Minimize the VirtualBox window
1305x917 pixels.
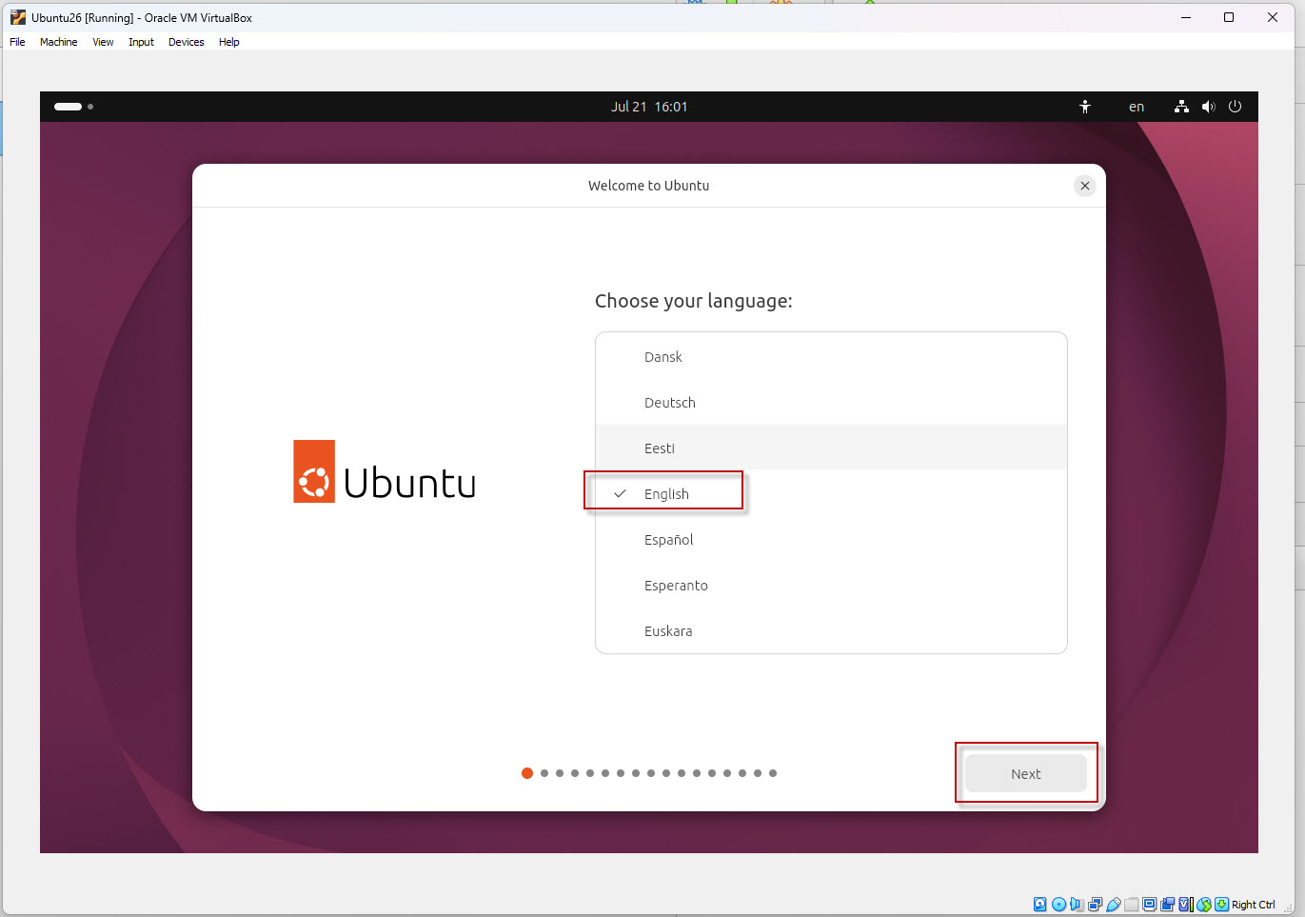click(1186, 17)
